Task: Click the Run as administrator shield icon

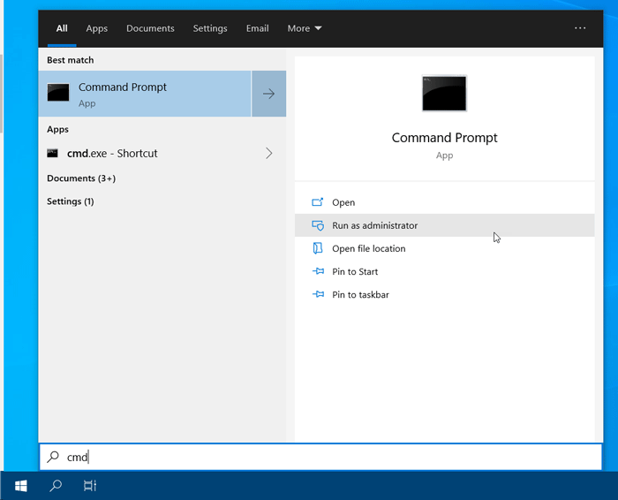Action: coord(318,225)
